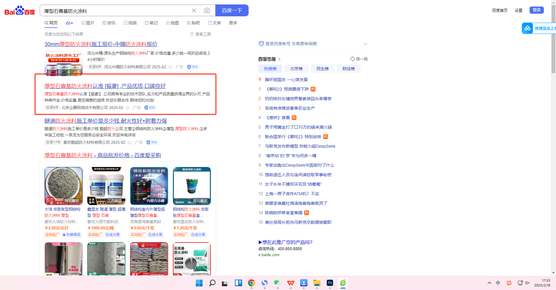Viewport: 556px width, 290px height.
Task: Open Google Chrome from taskbar
Action: [252, 283]
